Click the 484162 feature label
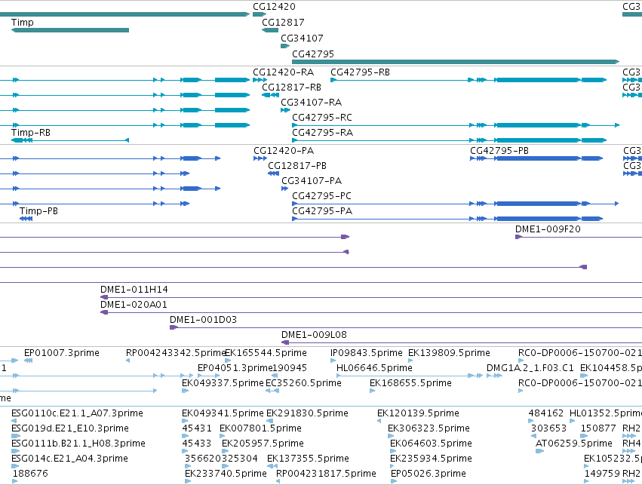This screenshot has width=642, height=485. tap(545, 413)
